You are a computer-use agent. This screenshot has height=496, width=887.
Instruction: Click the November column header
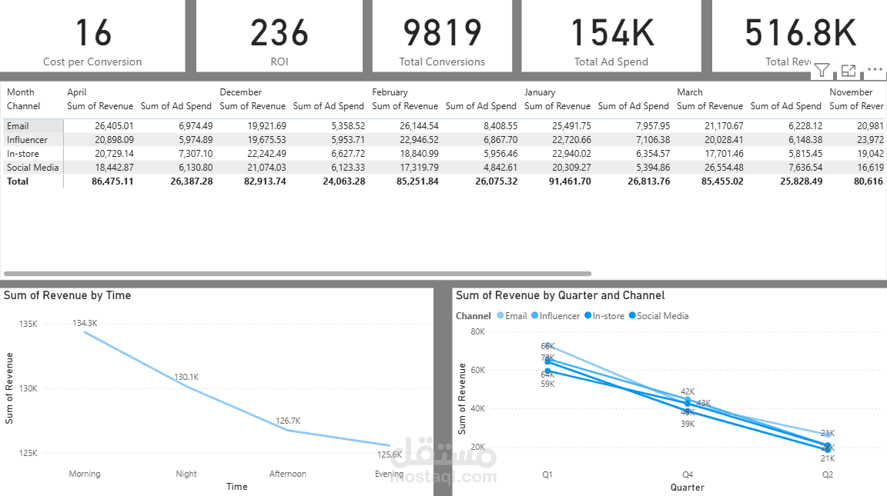[x=851, y=92]
